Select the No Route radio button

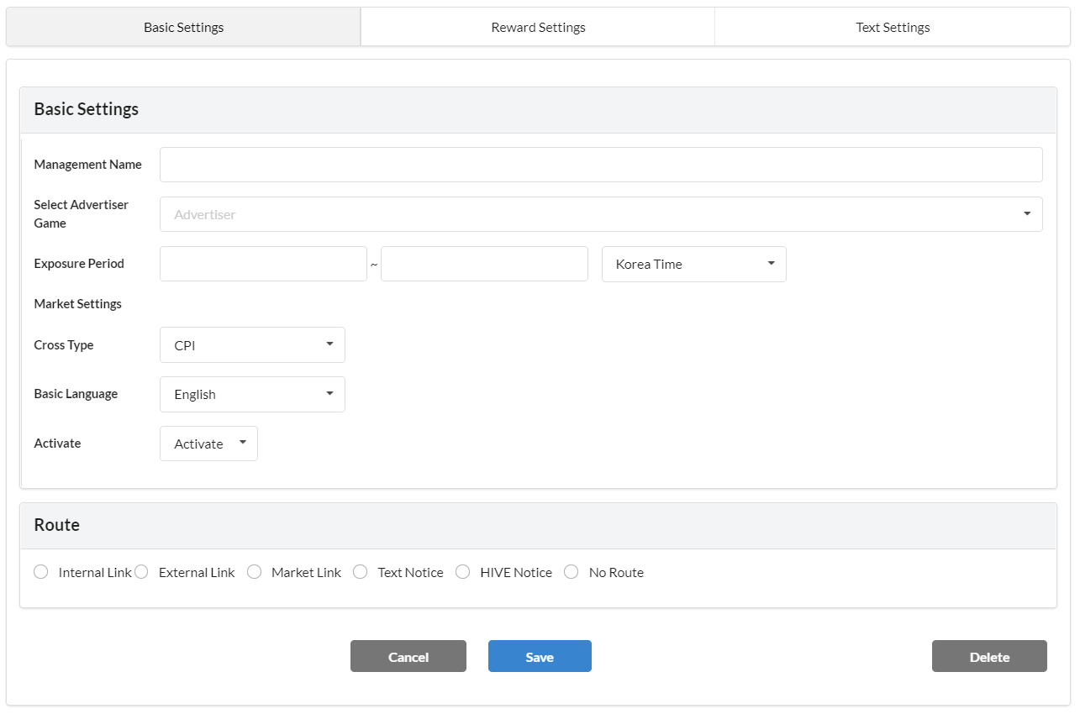tap(572, 572)
